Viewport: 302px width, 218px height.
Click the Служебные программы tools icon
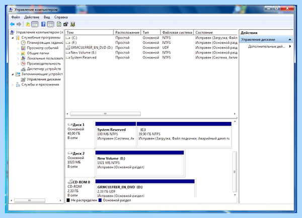click(x=18, y=37)
